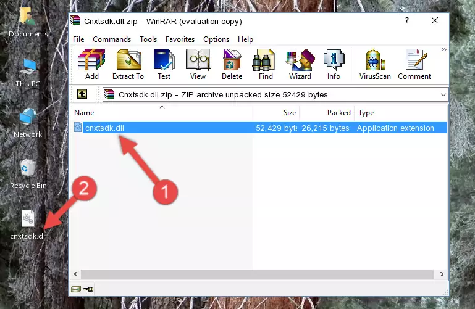Click the drive status bar icon

[76, 289]
